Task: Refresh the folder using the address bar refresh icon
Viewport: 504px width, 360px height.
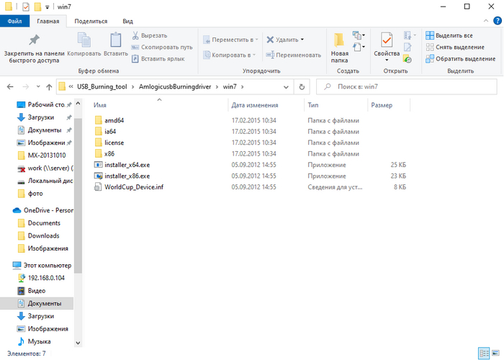Action: point(302,87)
